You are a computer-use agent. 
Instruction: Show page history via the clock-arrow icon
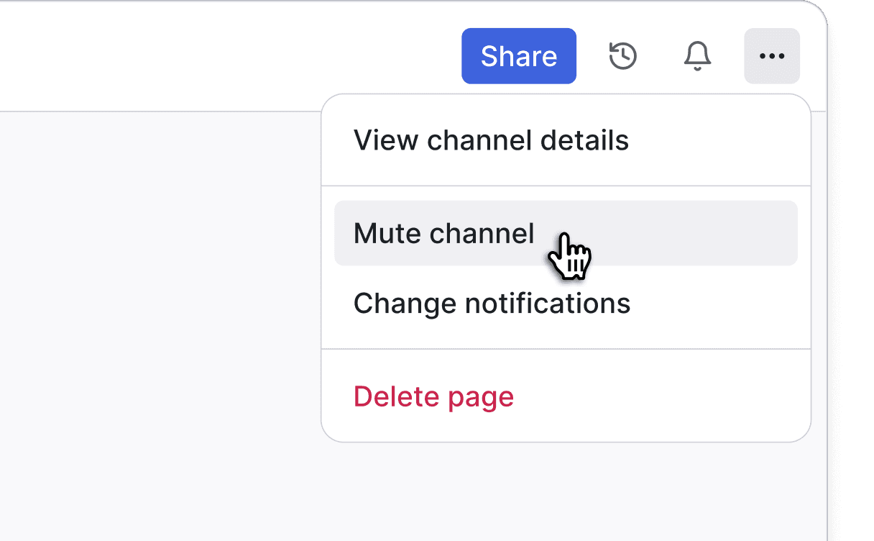pyautogui.click(x=622, y=56)
